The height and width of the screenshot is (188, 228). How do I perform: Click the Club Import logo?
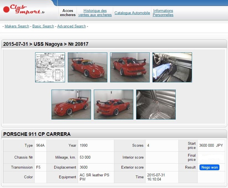click(24, 9)
